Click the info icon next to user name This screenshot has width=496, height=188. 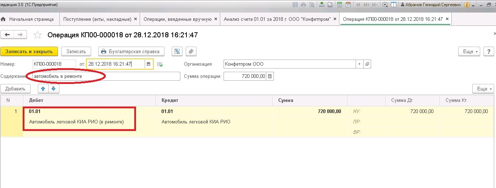tap(466, 5)
